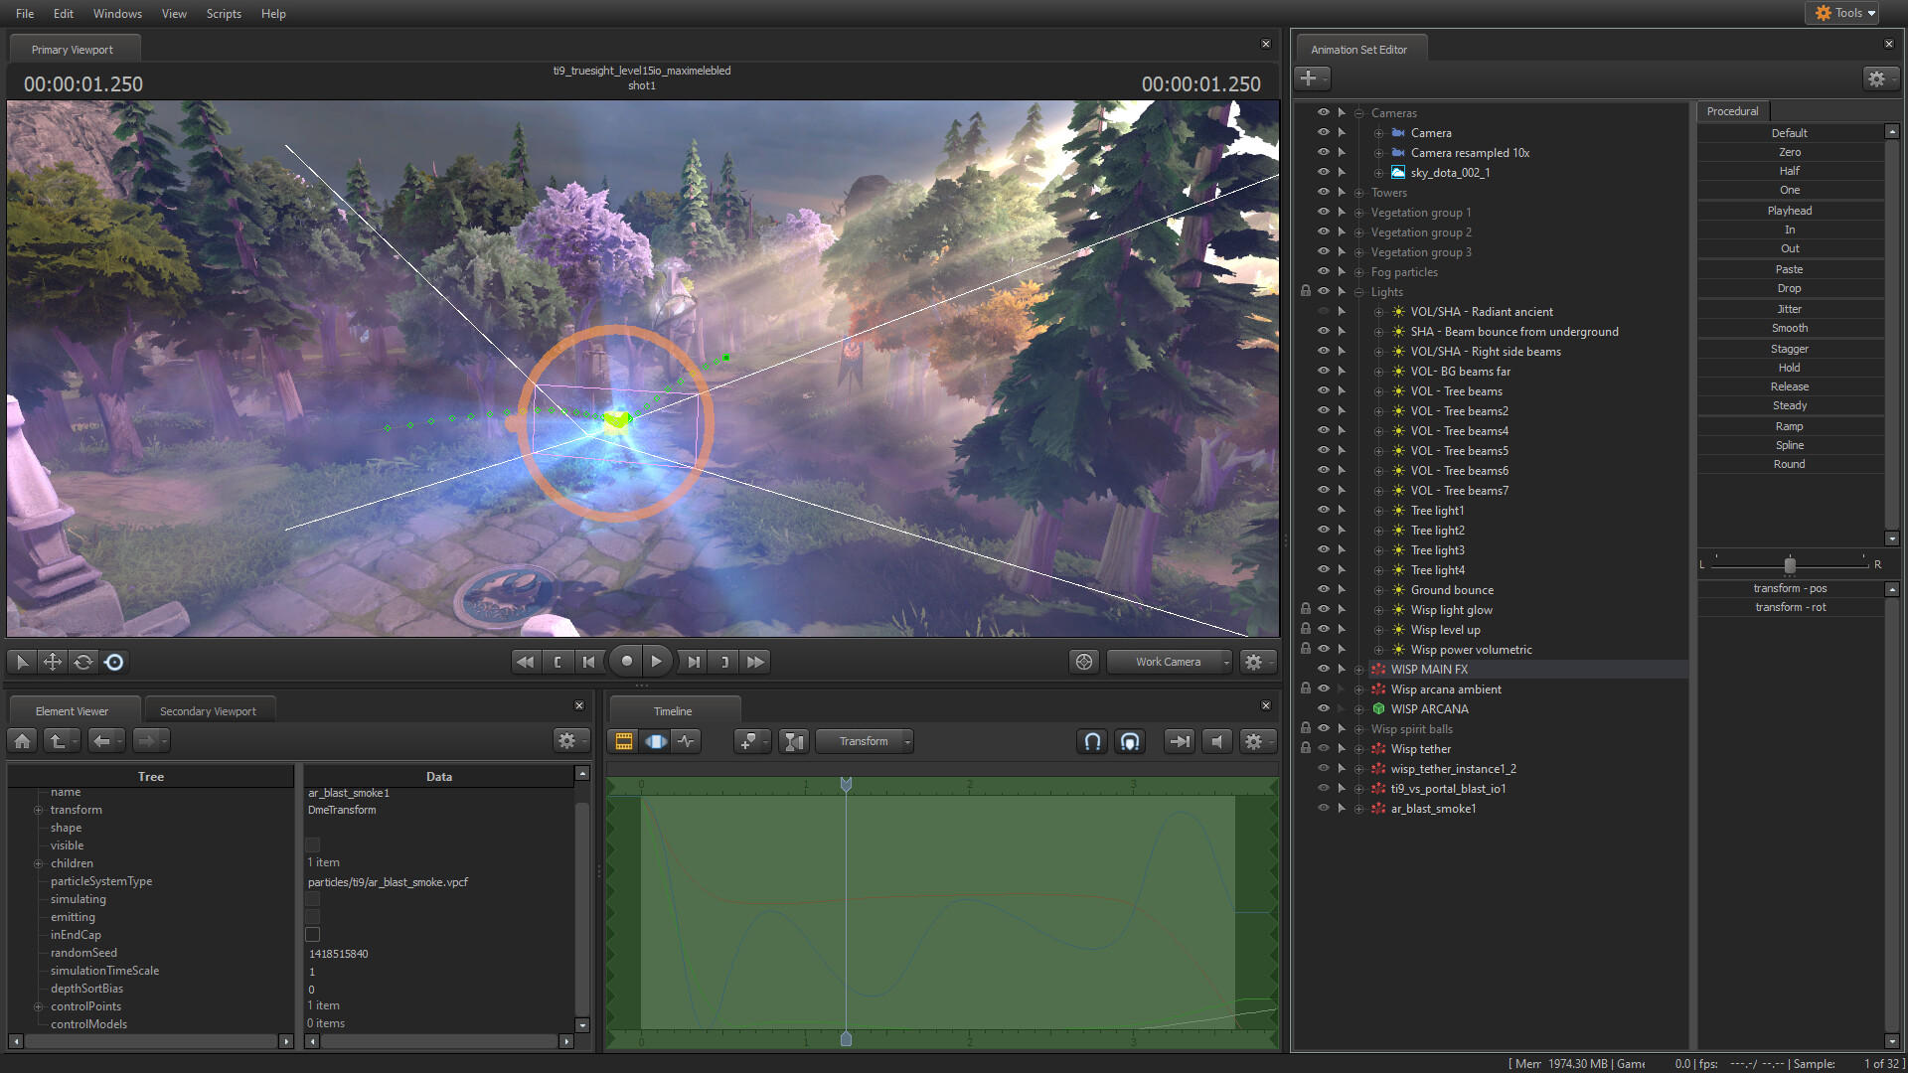The height and width of the screenshot is (1073, 1908).
Task: Toggle visibility eye of Ground bounce light
Action: (x=1323, y=589)
